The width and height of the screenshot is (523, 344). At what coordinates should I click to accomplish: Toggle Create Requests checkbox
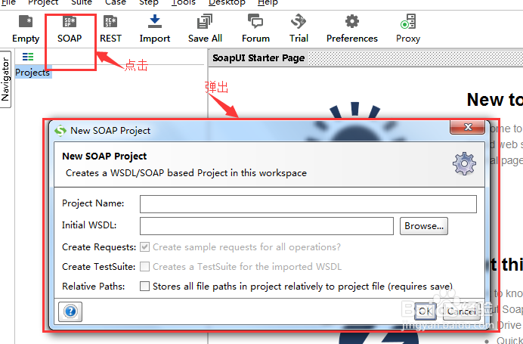[x=144, y=247]
